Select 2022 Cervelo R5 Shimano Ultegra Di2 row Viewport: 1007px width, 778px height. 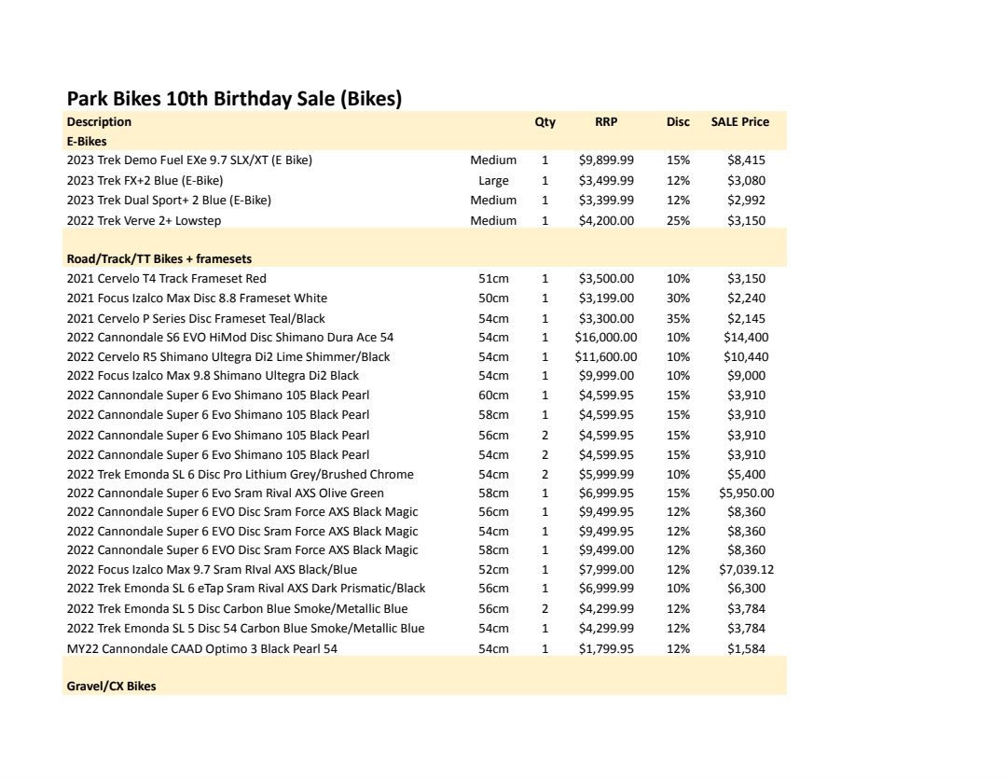point(424,356)
